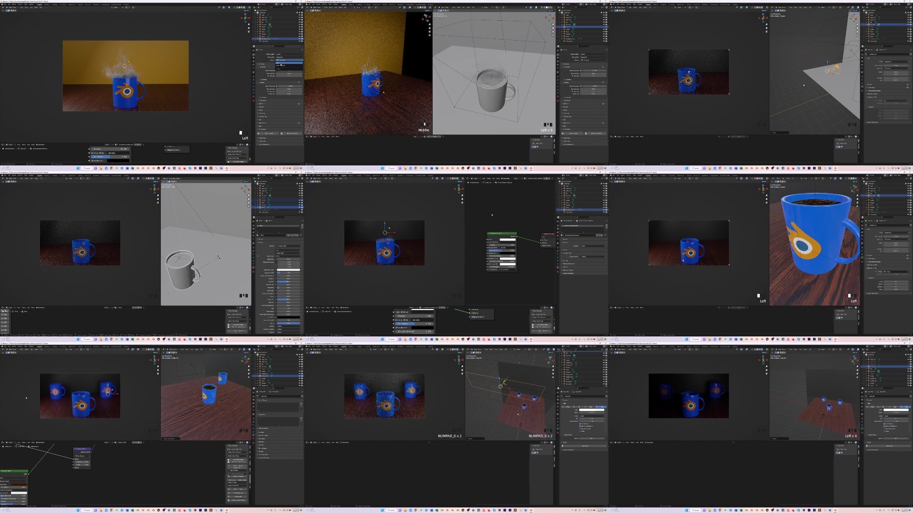Click camera view icon beside yellow-wall framed render
913x513 pixels.
click(249, 31)
